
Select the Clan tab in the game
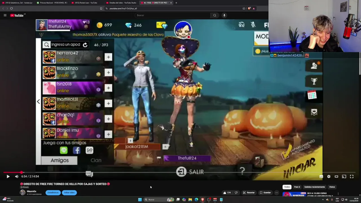96,160
